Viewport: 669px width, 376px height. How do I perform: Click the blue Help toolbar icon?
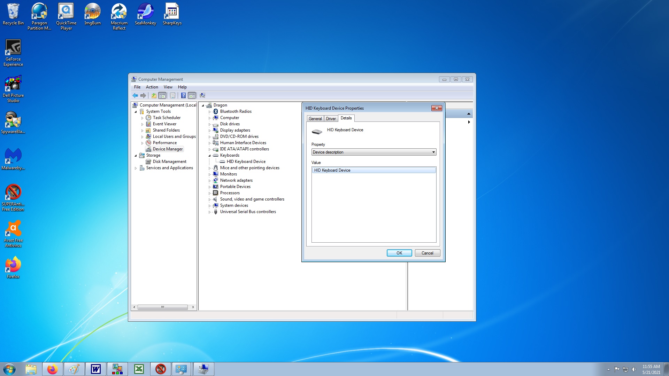pyautogui.click(x=183, y=95)
